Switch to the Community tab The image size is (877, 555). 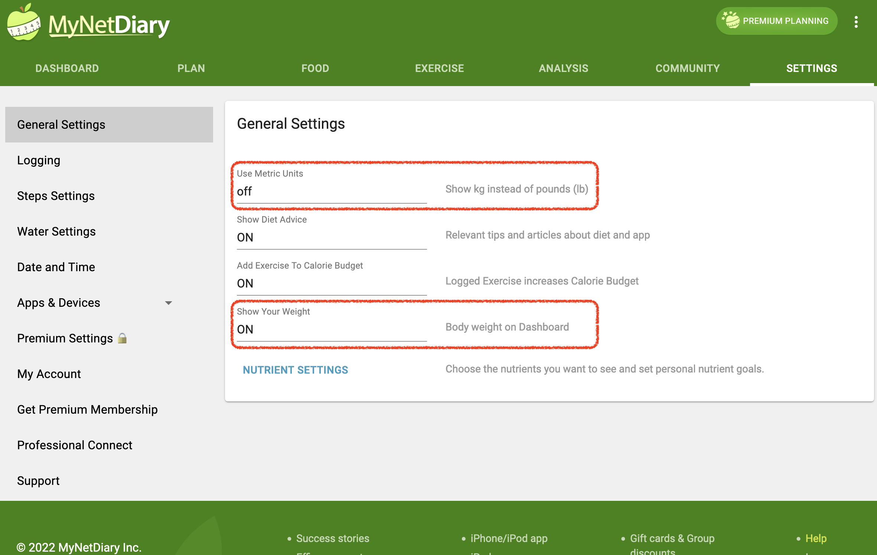[x=688, y=68]
